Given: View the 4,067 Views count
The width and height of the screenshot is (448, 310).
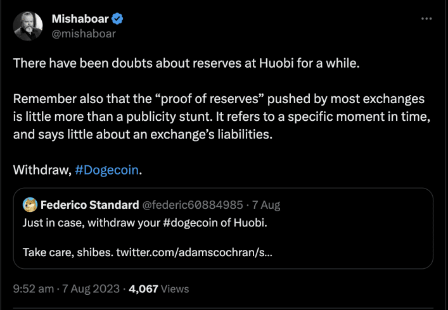Looking at the screenshot, I should 158,288.
